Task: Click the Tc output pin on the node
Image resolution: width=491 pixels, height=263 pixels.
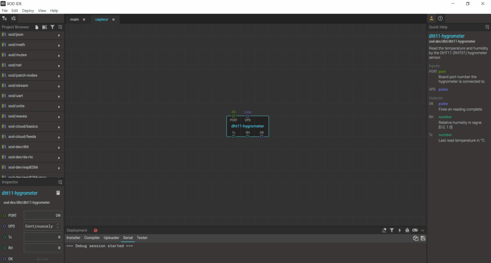Action: 234,137
